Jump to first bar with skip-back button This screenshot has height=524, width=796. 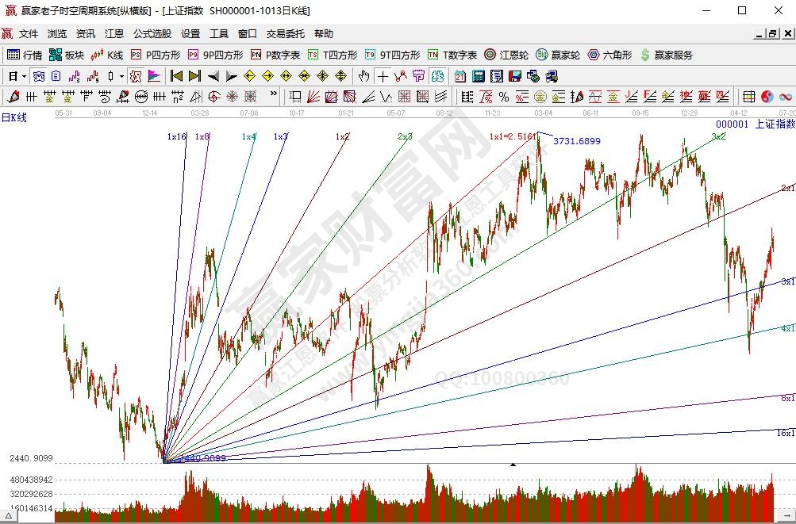pyautogui.click(x=176, y=76)
